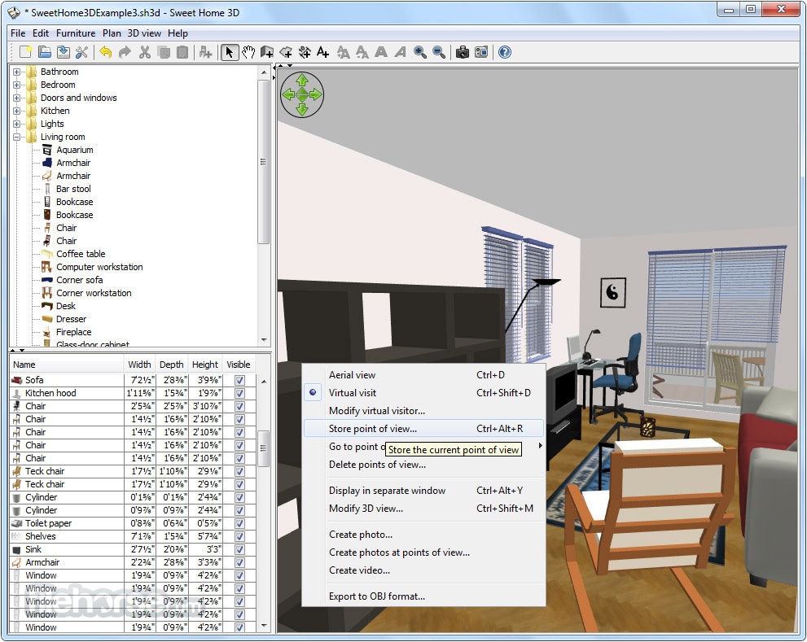The width and height of the screenshot is (807, 642).
Task: Toggle Visible checkbox for Sink
Action: tap(239, 549)
